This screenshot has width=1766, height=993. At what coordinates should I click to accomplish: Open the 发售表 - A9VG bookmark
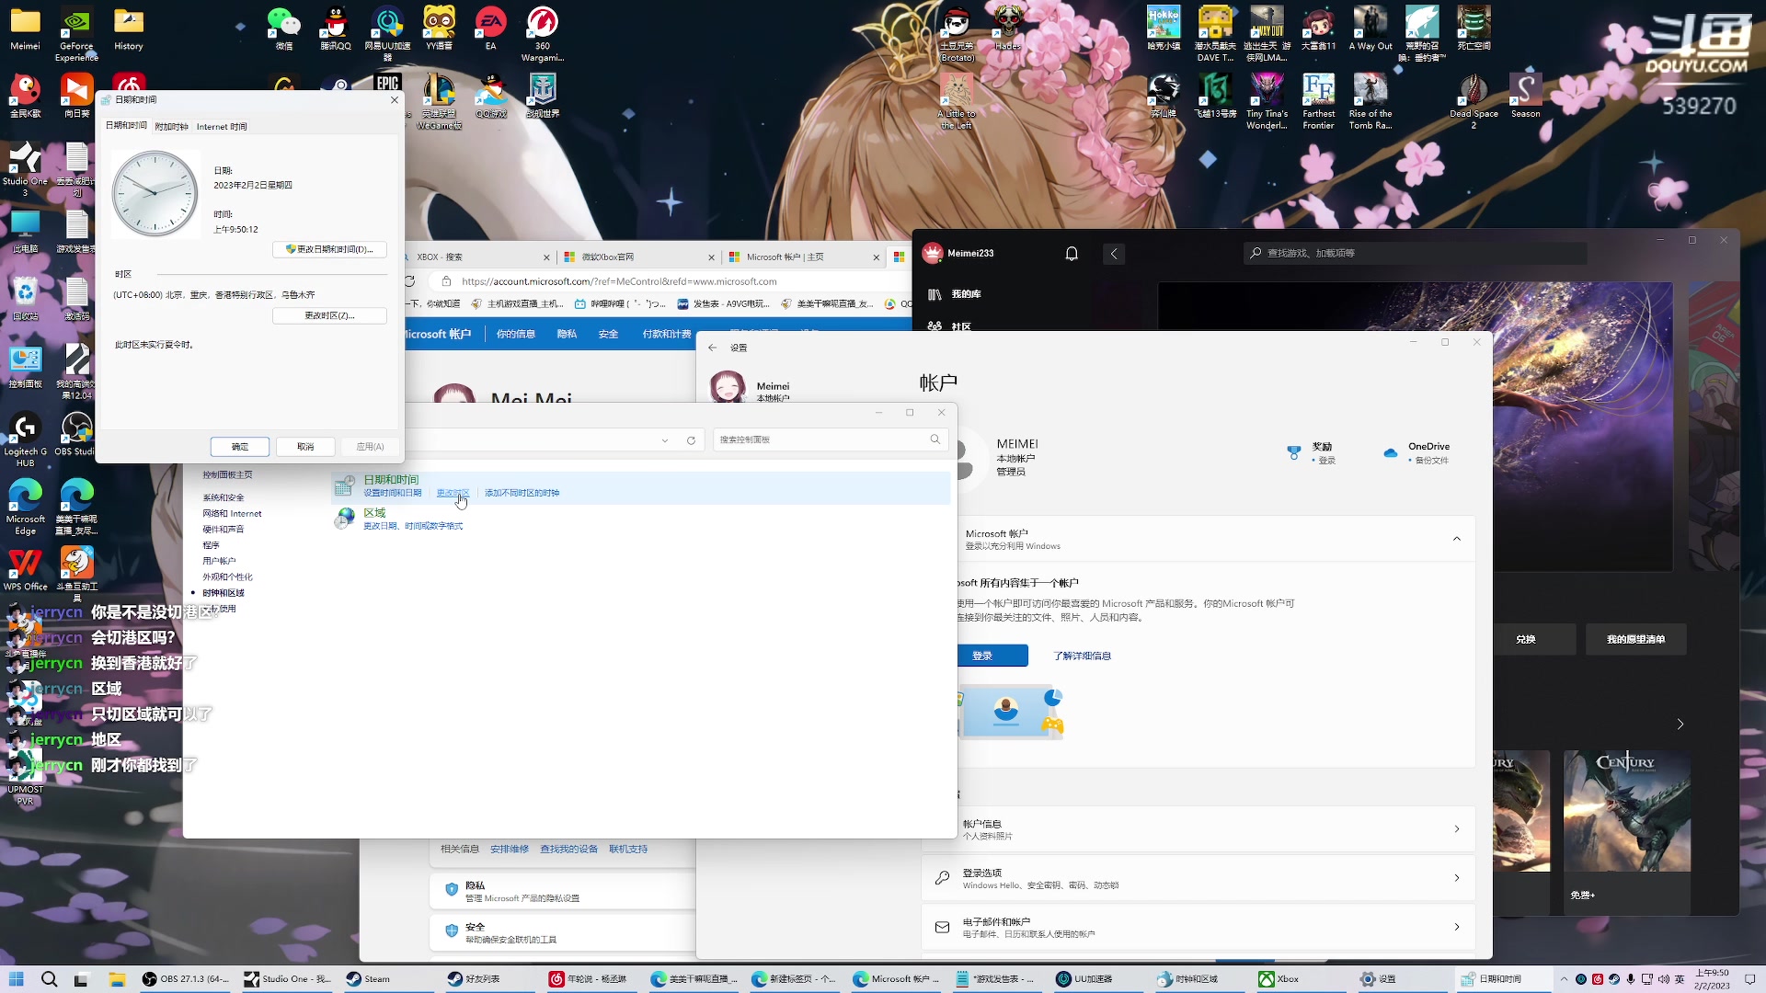pos(723,303)
